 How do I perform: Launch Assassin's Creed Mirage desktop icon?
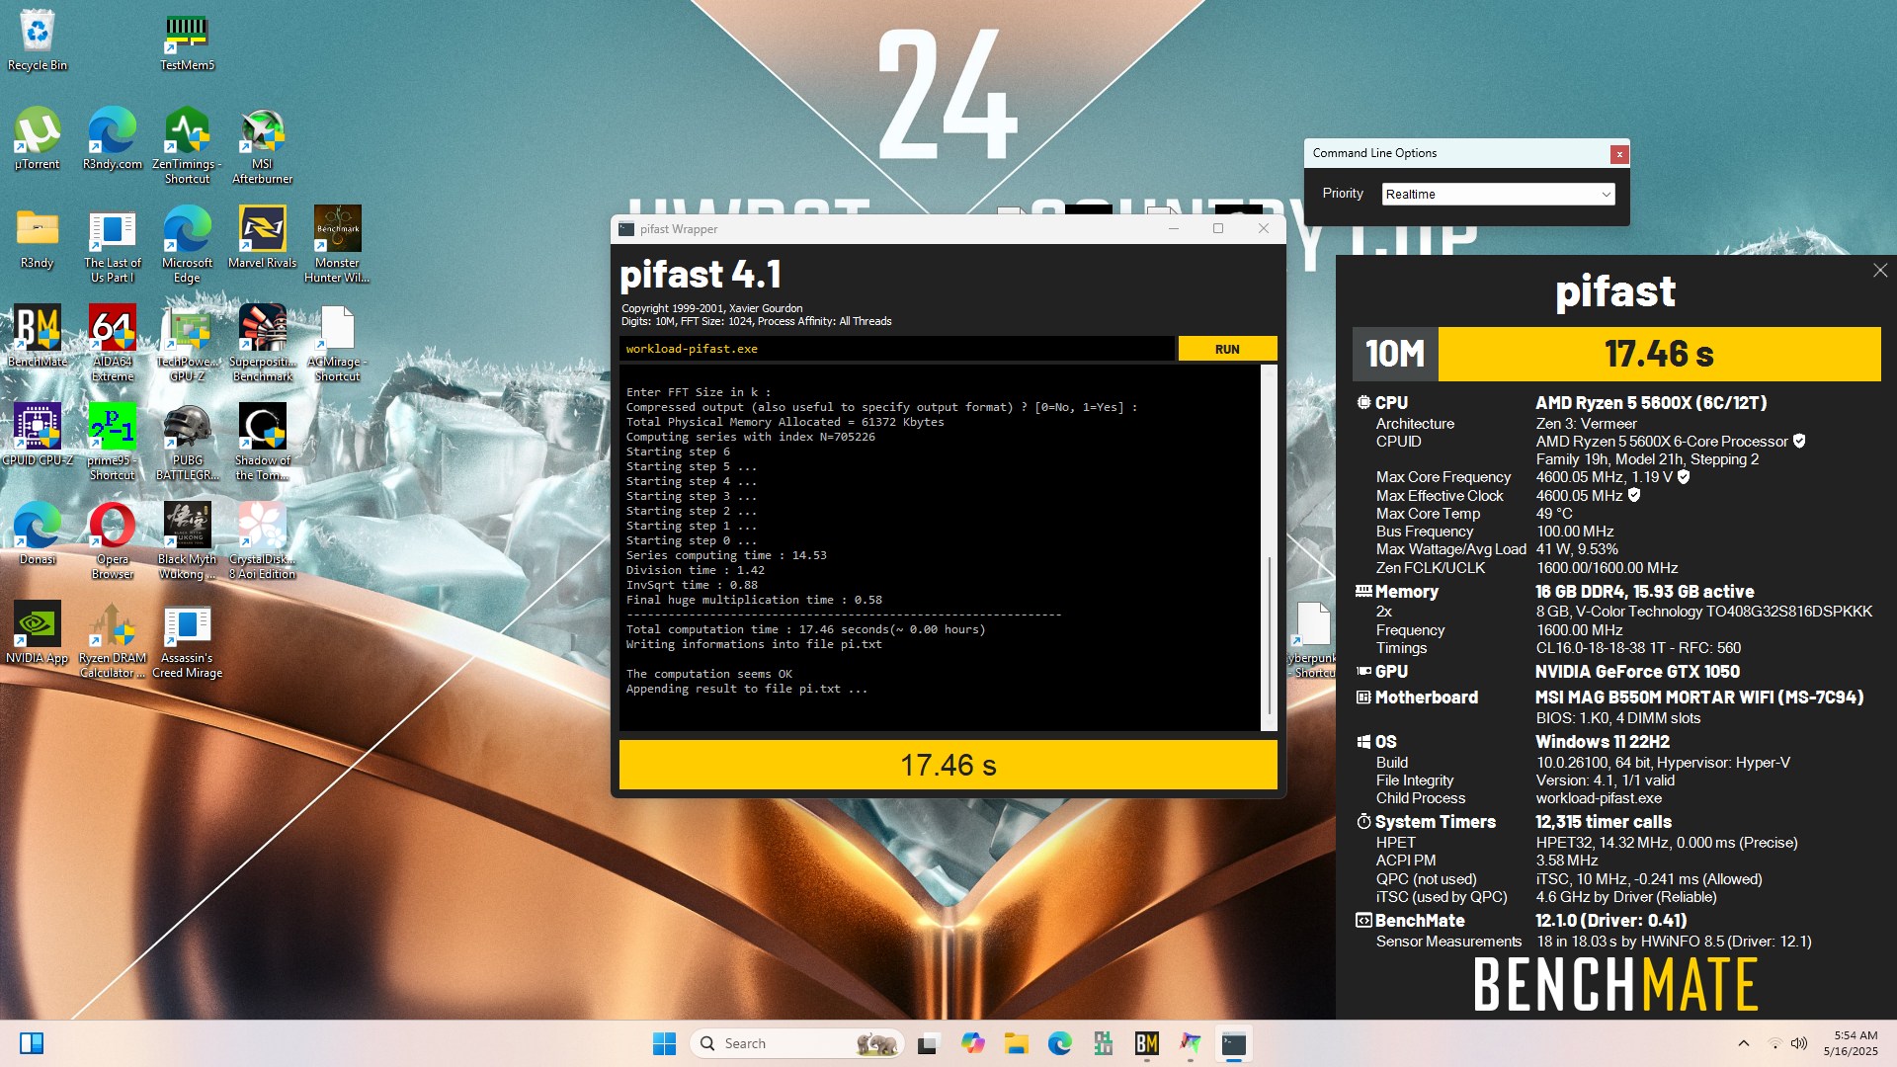tap(187, 639)
